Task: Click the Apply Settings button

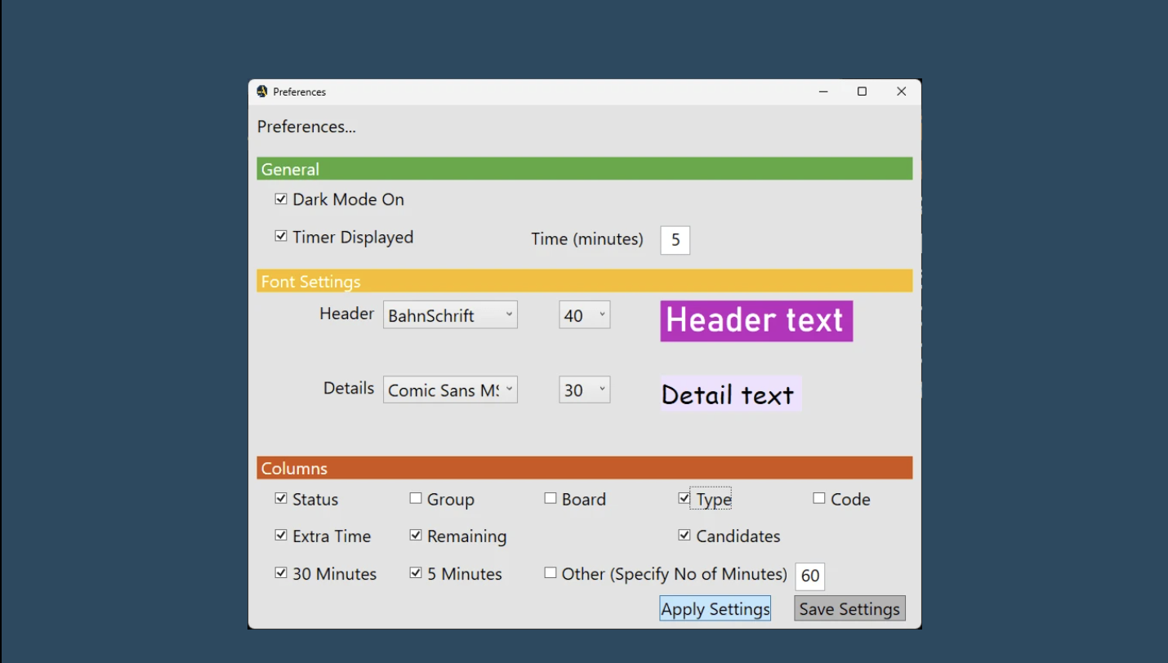Action: (x=715, y=608)
